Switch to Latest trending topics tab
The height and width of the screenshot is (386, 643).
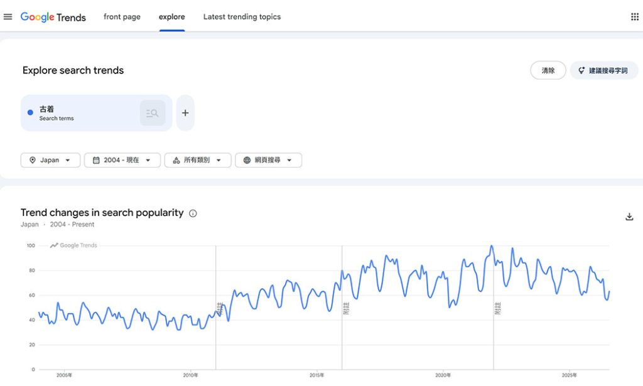(x=242, y=17)
